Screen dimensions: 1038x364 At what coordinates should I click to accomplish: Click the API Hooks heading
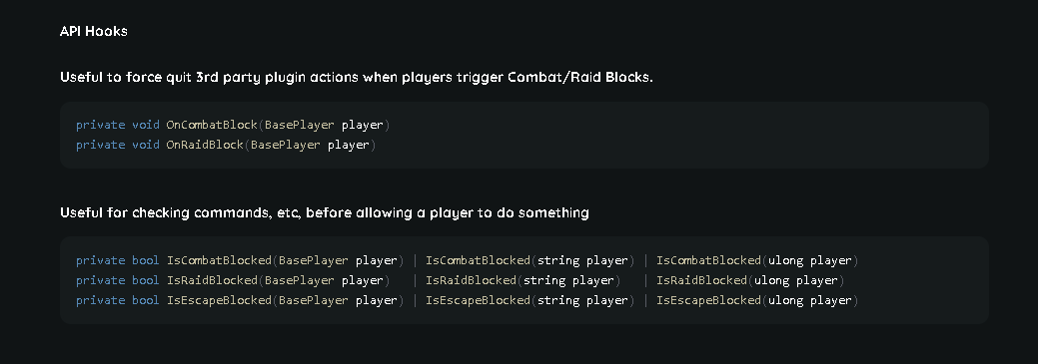coord(93,31)
